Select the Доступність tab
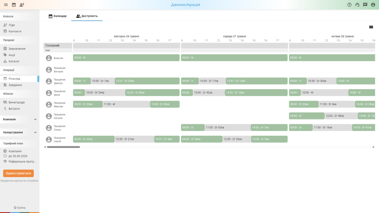This screenshot has width=379, height=213. click(87, 16)
